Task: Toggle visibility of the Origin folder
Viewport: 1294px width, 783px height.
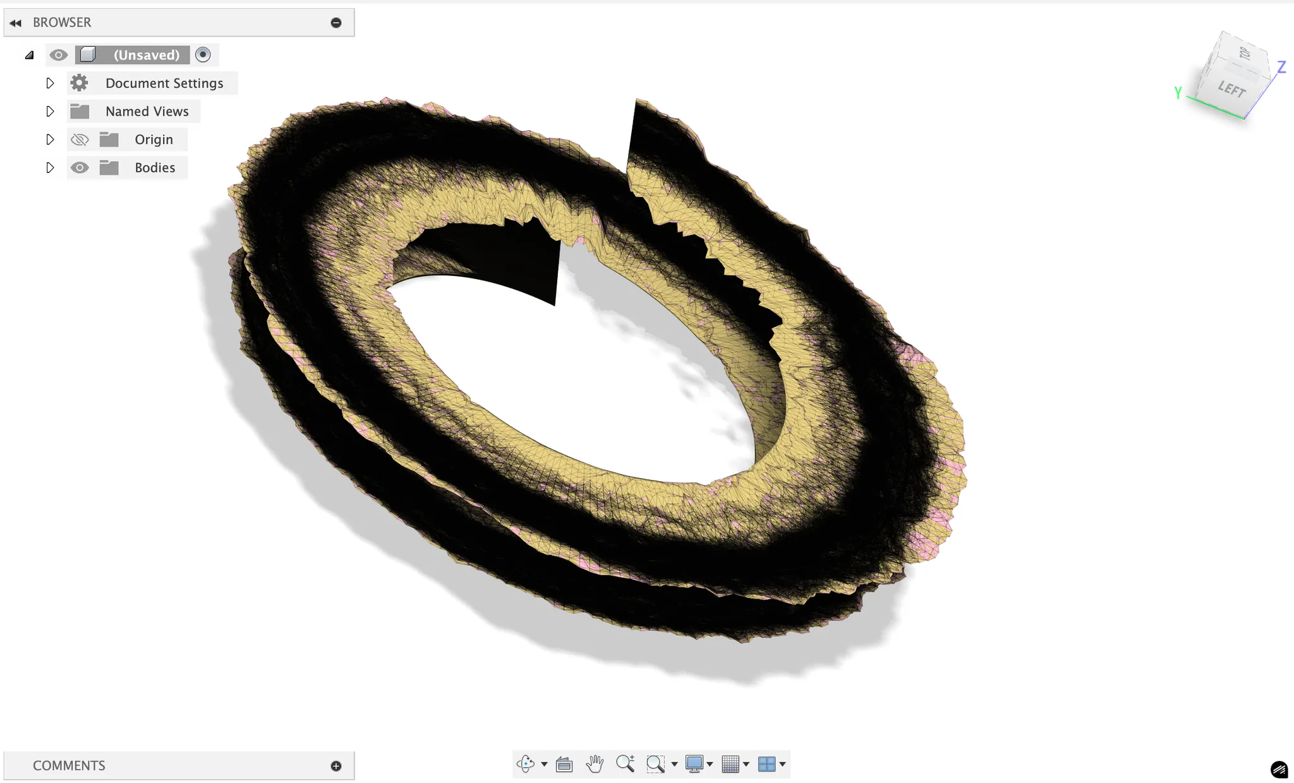Action: click(80, 139)
